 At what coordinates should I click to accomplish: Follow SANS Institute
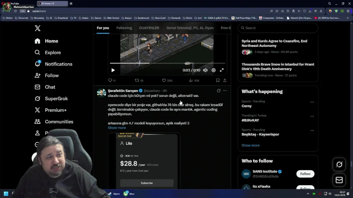(305, 174)
